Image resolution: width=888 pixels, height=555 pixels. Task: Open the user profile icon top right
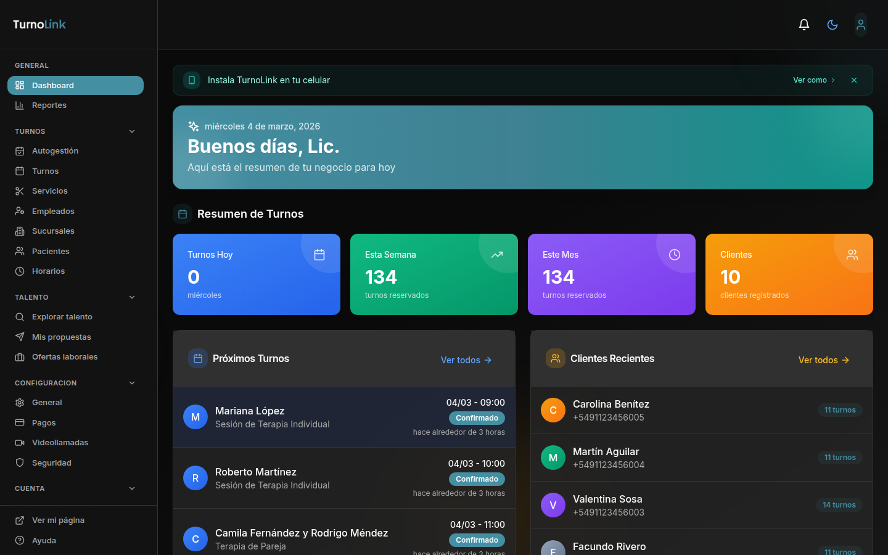pos(861,25)
